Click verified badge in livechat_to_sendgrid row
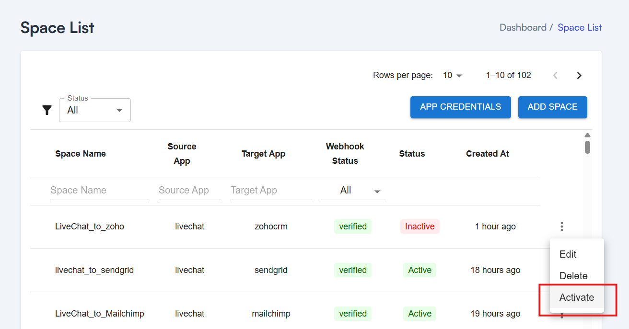The height and width of the screenshot is (329, 629). click(x=353, y=270)
